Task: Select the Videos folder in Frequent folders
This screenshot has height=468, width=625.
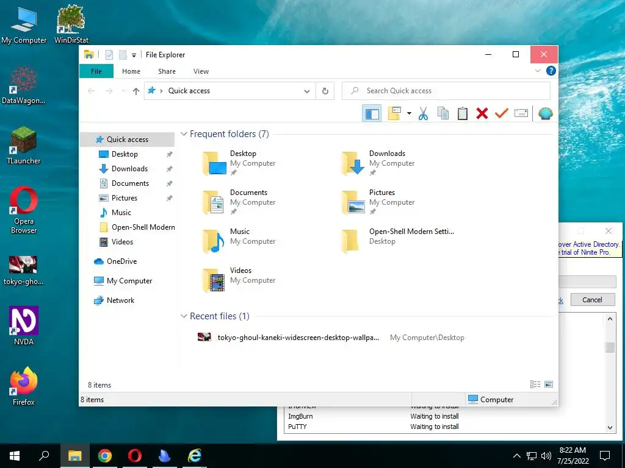Action: [239, 280]
